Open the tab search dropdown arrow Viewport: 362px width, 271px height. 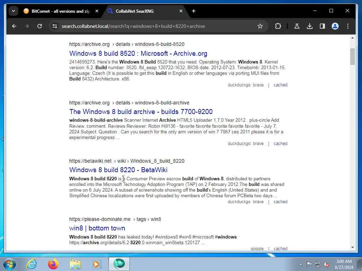[13, 11]
